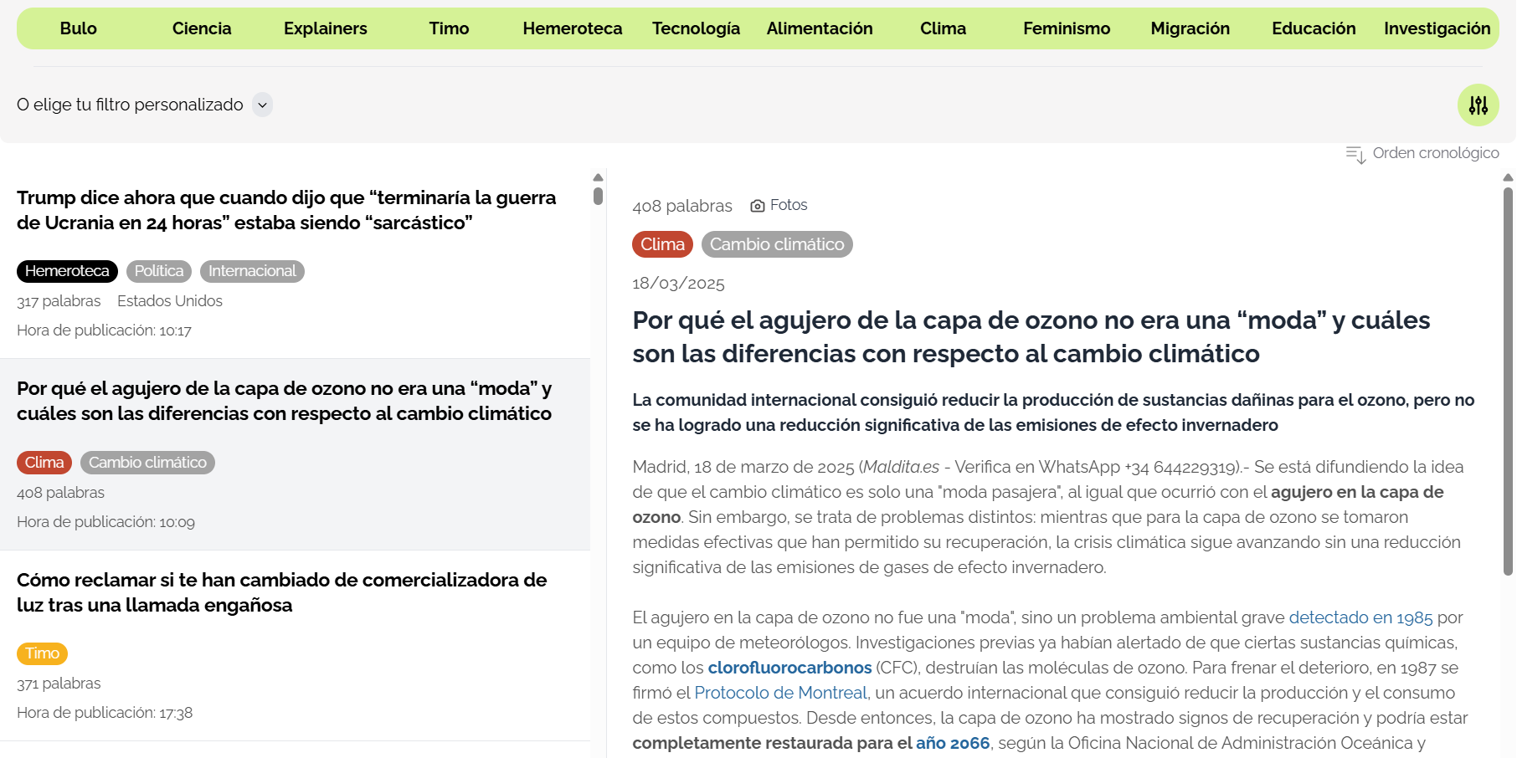Switch to the Hemeroteca category tab

(x=572, y=28)
